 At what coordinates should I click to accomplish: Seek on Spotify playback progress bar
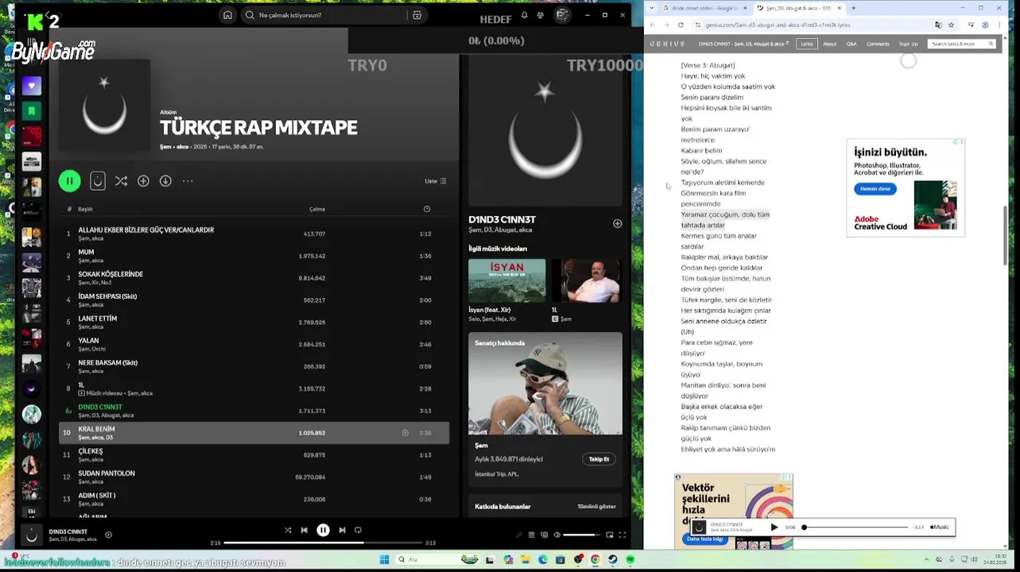pos(324,543)
